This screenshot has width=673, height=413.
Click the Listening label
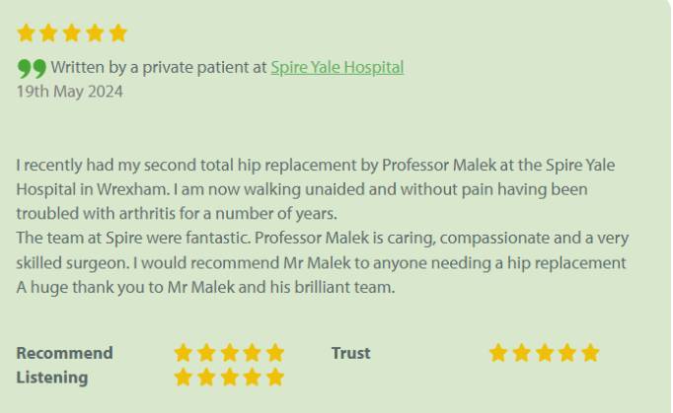(51, 377)
